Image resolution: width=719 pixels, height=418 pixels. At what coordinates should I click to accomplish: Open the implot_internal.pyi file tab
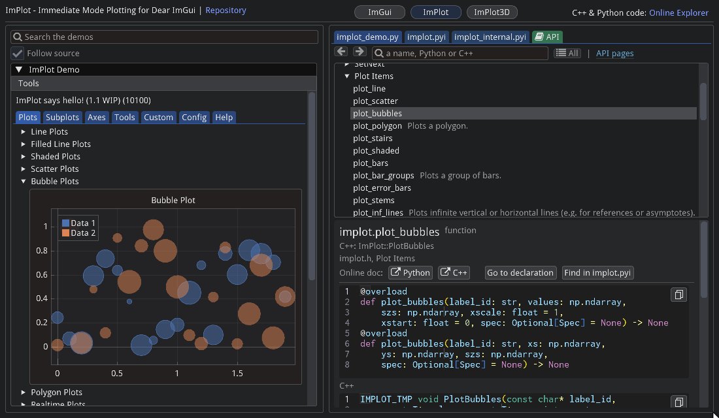pos(490,37)
